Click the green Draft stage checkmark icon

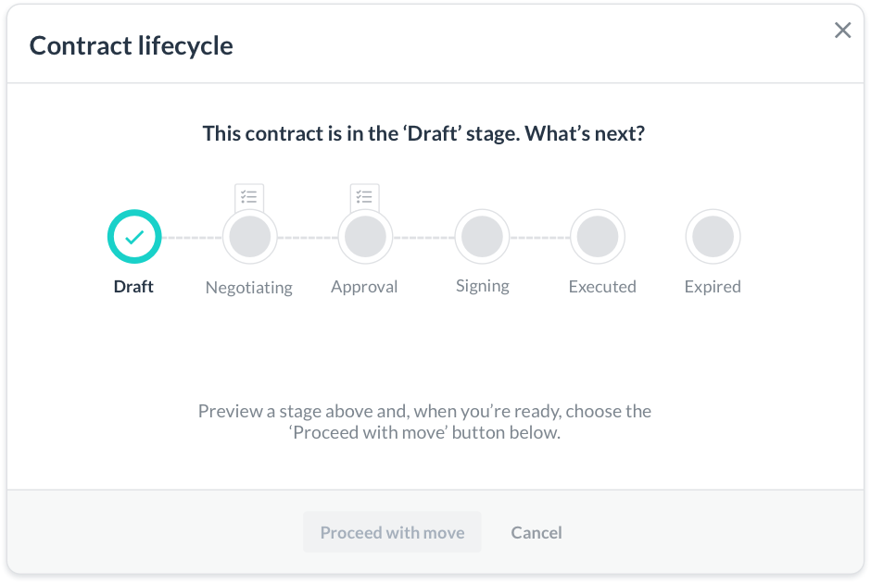coord(134,236)
